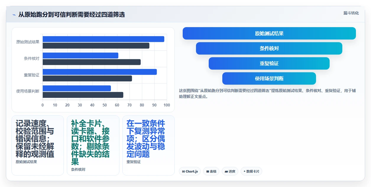Click the 条件核对 caption under the green card
Image resolution: width=371 pixels, height=187 pixels.
coord(78,170)
